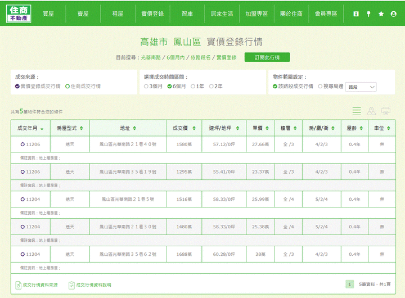Open the member account icon
Screen dimensions: 405x298
point(393,14)
